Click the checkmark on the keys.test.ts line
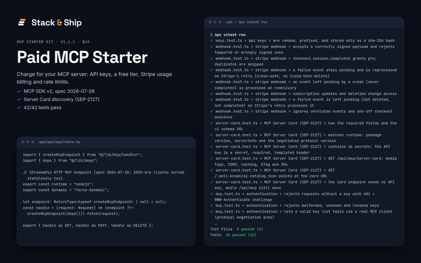 tap(212, 41)
